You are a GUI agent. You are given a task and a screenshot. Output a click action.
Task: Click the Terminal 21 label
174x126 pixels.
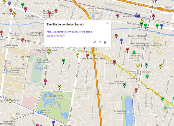pyautogui.click(x=133, y=71)
